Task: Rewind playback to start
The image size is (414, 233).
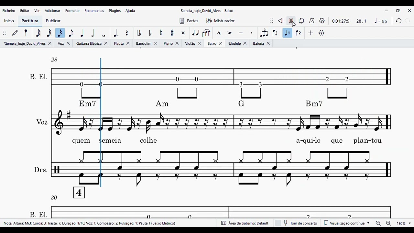Action: 280,21
